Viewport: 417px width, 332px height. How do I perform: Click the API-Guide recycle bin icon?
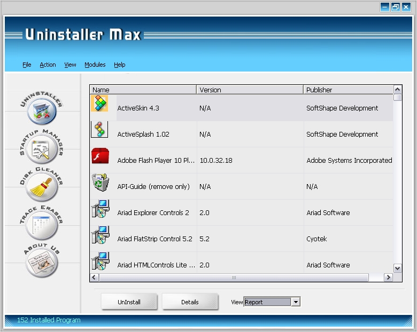point(101,182)
